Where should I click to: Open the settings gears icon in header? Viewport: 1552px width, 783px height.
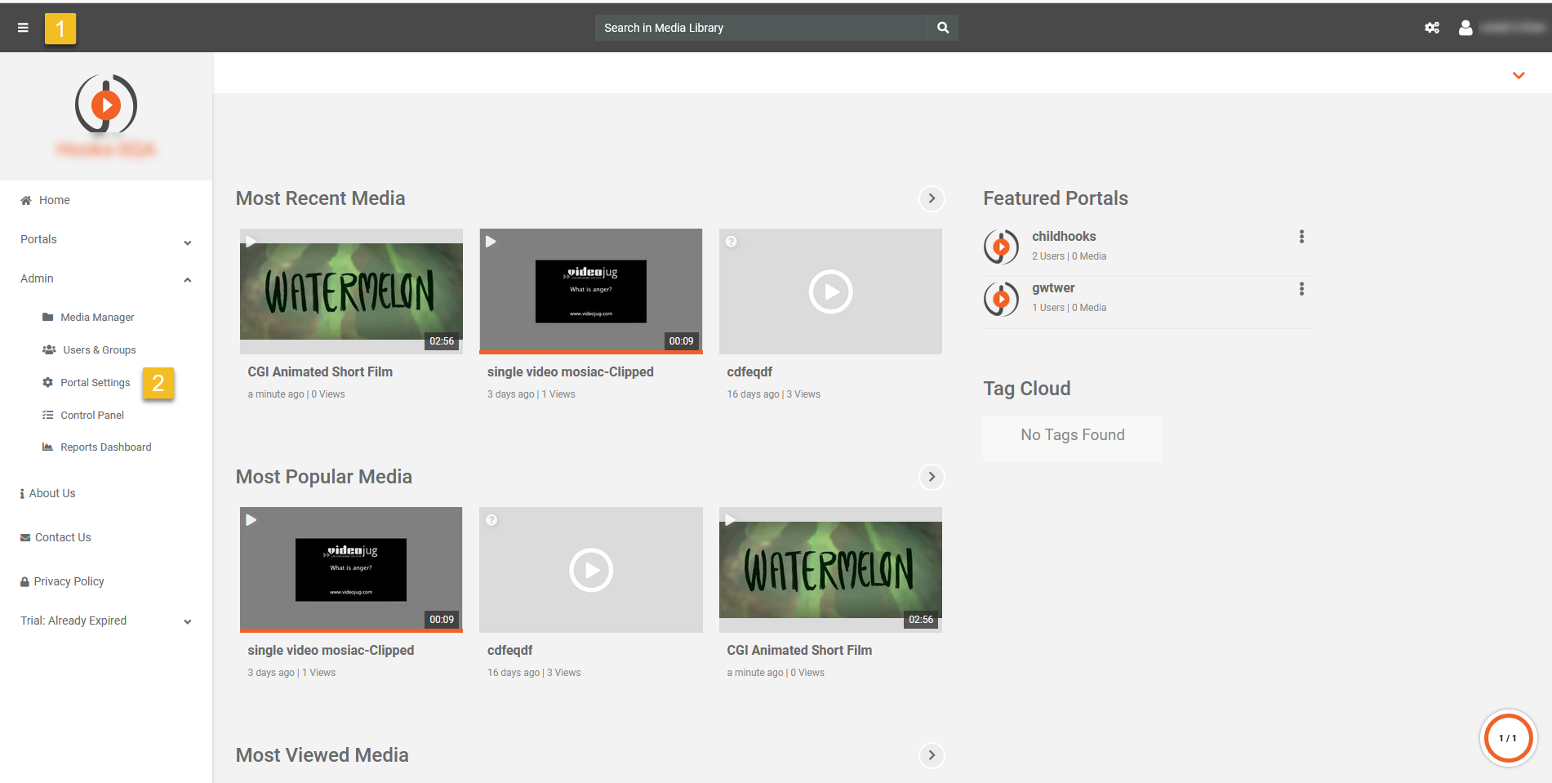click(x=1432, y=28)
